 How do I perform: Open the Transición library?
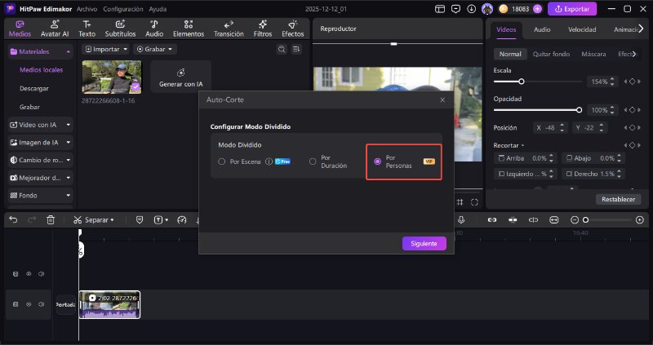point(229,29)
